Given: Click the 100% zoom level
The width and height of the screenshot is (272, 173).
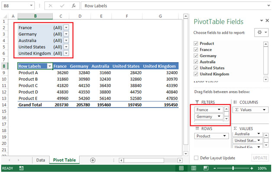Looking at the screenshot, I should (x=262, y=168).
